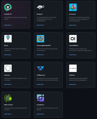Screen dimensions: 97x119
Task: Open Learn more under LangDrive
Action: (x=40, y=114)
